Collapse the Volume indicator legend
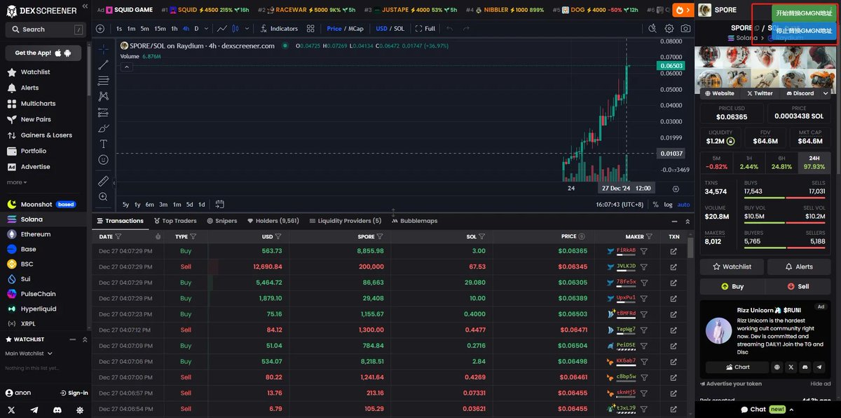The width and height of the screenshot is (841, 418). 127,67
